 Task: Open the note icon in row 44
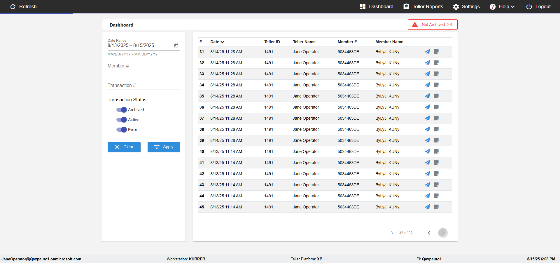[436, 196]
